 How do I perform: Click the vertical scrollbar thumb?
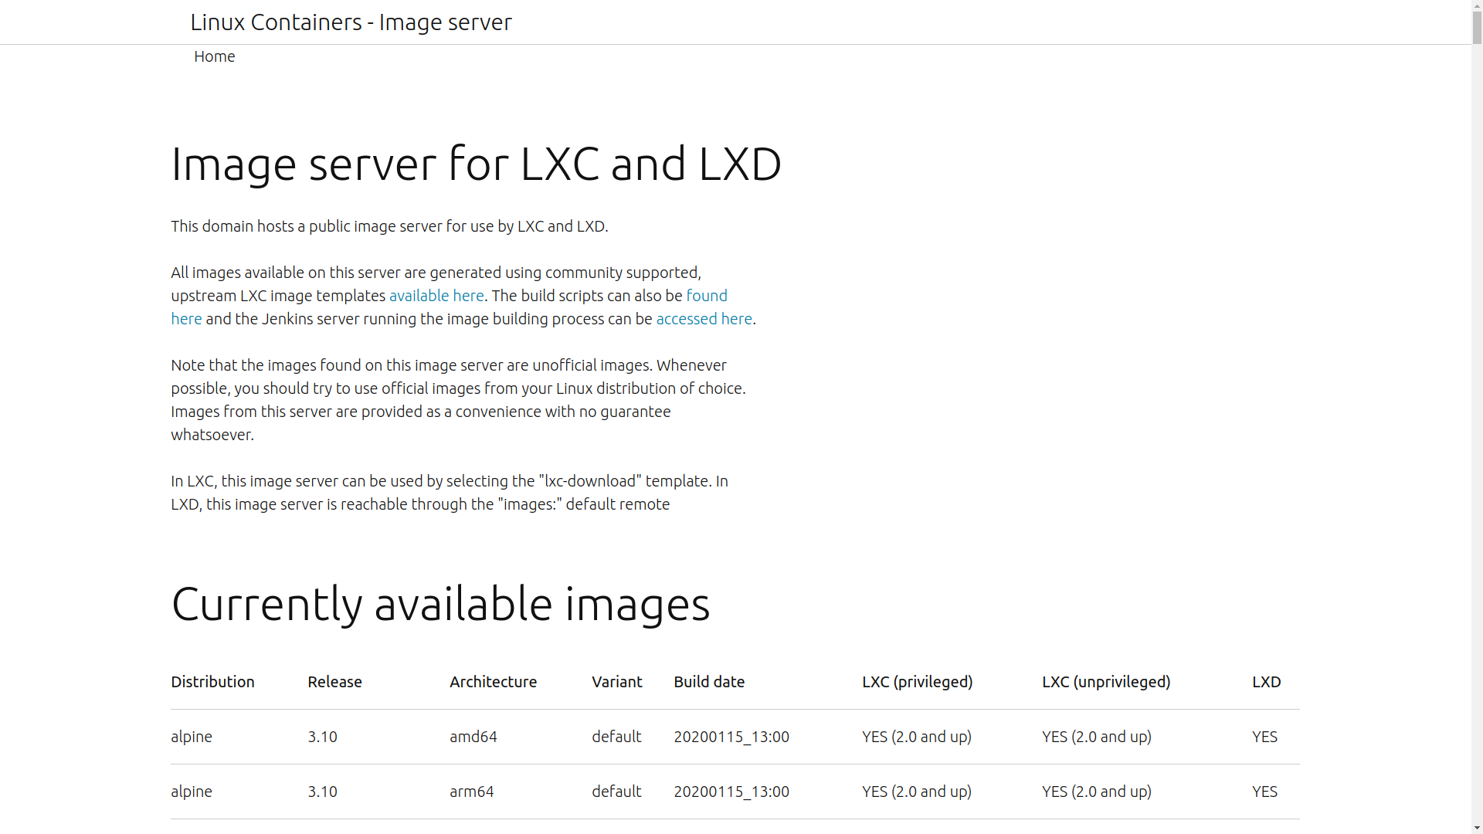pos(1477,27)
